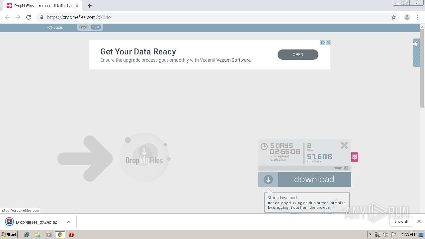Open the Chrome profile avatar

coord(407,17)
